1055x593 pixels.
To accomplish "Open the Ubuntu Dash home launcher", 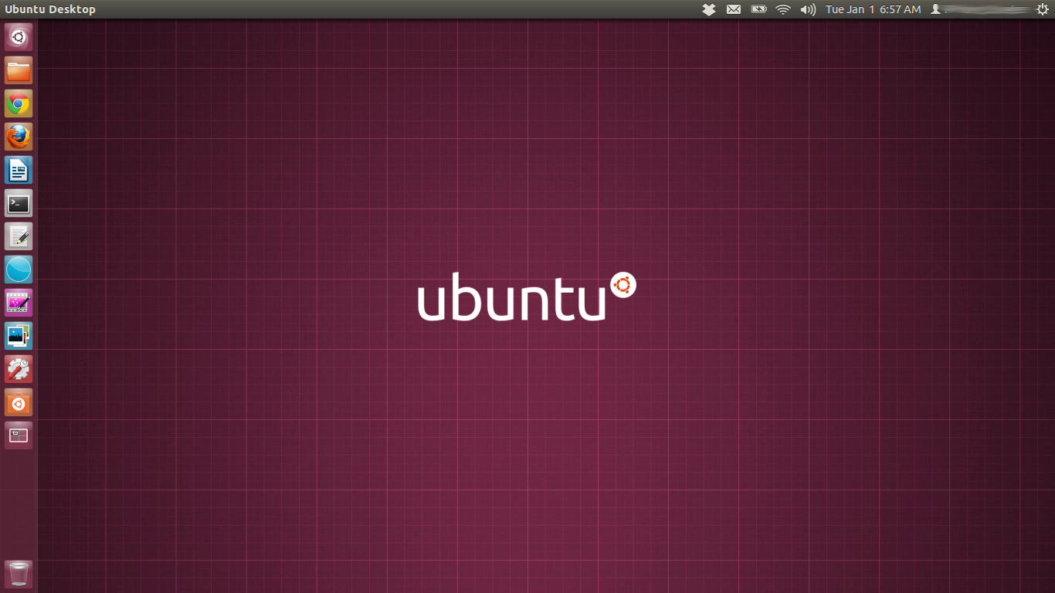I will (19, 37).
